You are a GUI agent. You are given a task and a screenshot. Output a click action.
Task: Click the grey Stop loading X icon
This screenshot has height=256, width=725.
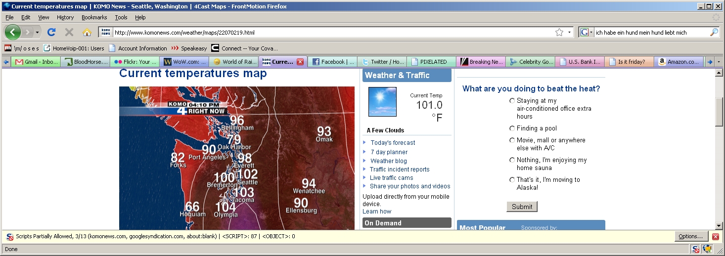click(x=69, y=32)
